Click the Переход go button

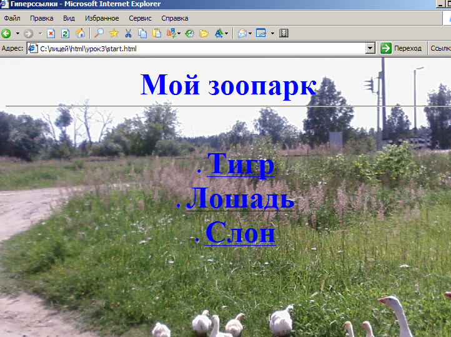(x=401, y=48)
